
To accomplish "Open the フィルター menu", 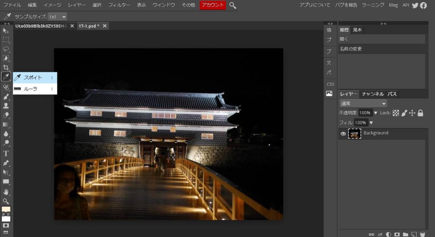I will pos(119,5).
